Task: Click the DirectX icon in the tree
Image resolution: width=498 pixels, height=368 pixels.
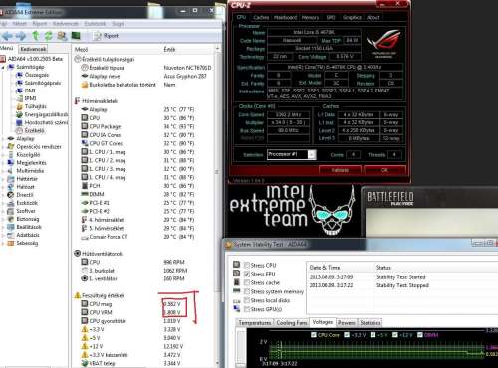Action: [11, 195]
